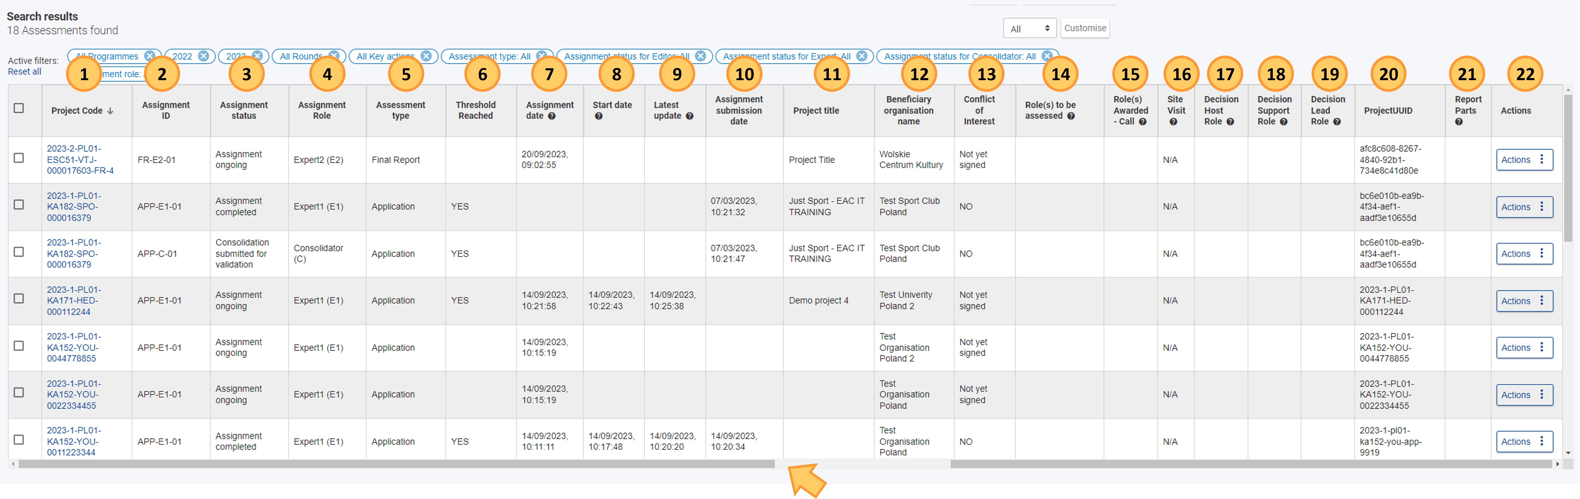1580x499 pixels.
Task: Remove the All Programmes filter chip
Action: [x=149, y=56]
